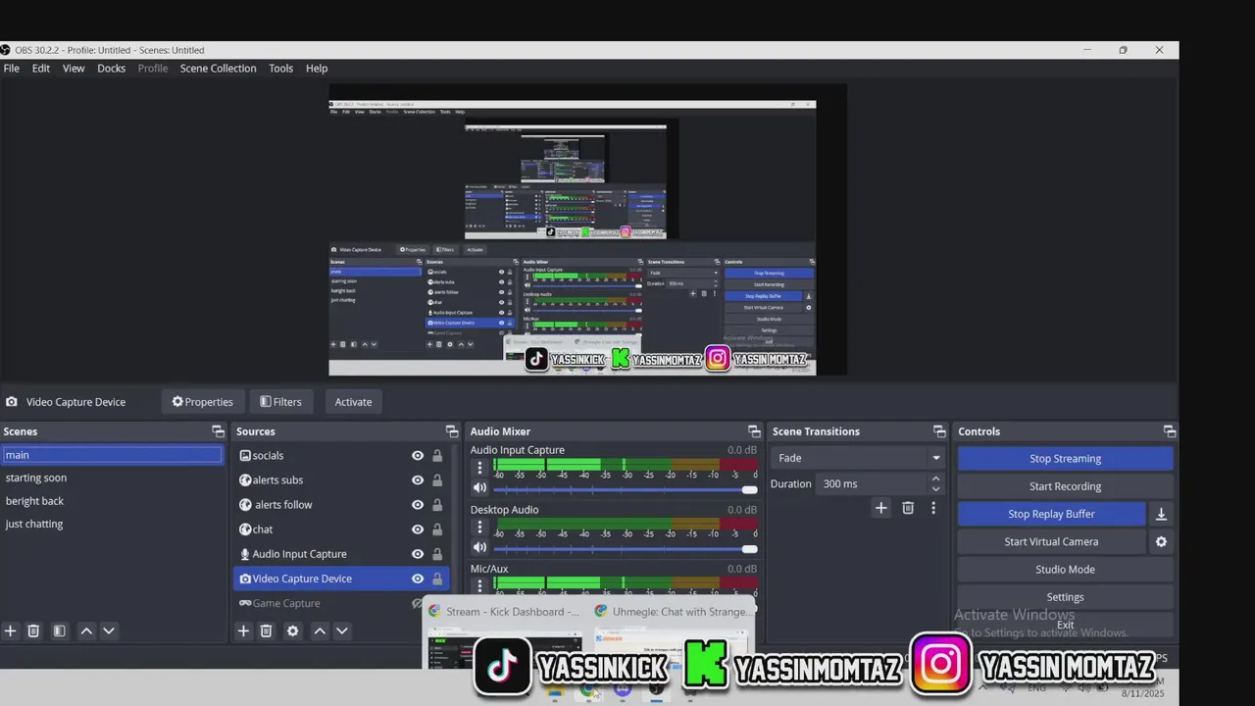Move source down in Sources list
Viewport: 1255px width, 706px height.
[342, 631]
